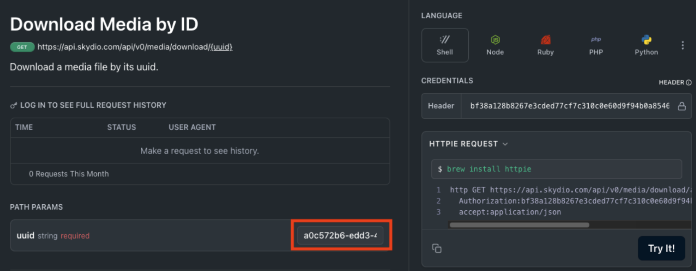Image resolution: width=696 pixels, height=271 pixels.
Task: Click the GET method badge
Action: 22,47
